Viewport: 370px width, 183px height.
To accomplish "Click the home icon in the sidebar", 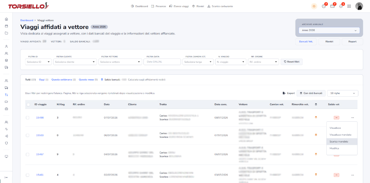I will click(x=6, y=19).
